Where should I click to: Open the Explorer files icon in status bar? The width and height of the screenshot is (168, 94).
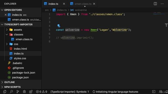tap(5, 92)
